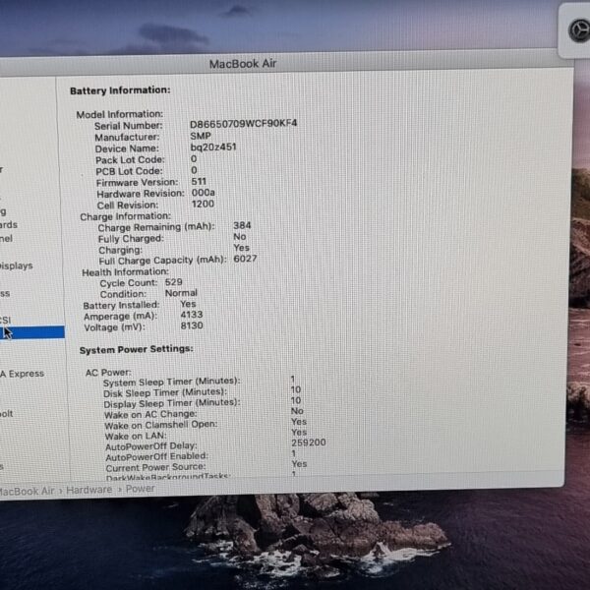Select the 'Pack Lot Code:' label

pos(130,160)
